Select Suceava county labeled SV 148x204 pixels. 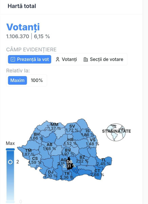pos(72,128)
